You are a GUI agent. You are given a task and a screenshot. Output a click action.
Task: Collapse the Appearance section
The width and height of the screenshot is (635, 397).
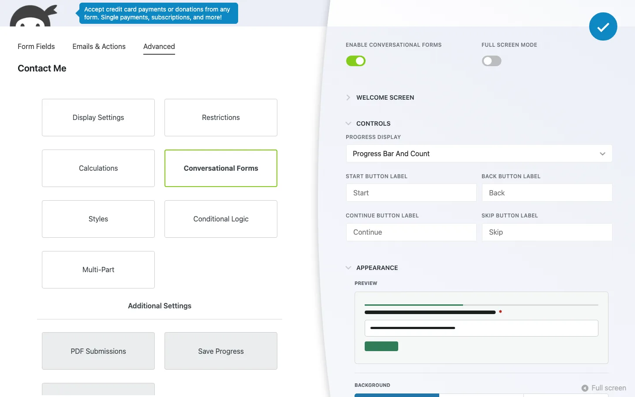(x=372, y=268)
